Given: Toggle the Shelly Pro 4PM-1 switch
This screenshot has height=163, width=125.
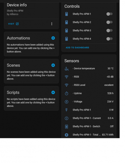Looking at the screenshot, I should (x=110, y=14).
